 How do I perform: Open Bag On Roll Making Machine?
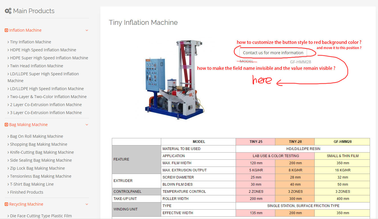coord(37,136)
